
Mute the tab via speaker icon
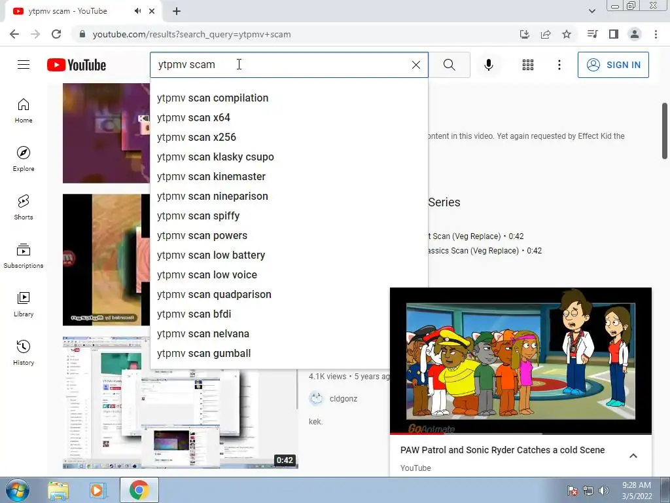pyautogui.click(x=137, y=11)
